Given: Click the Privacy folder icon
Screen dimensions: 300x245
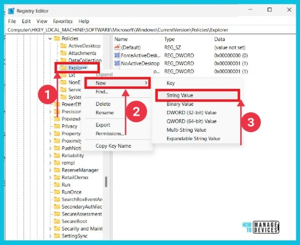Looking at the screenshot, I should tap(57, 126).
